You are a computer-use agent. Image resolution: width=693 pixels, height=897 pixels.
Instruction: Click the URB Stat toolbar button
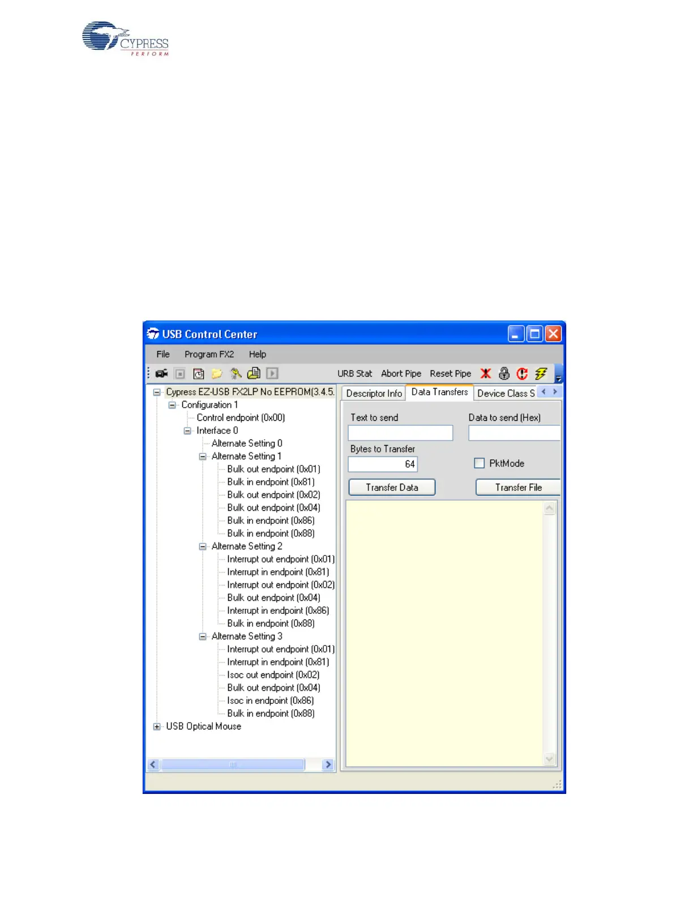click(x=355, y=374)
